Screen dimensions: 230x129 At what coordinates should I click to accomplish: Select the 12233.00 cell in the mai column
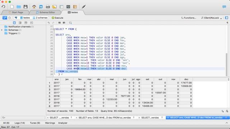click(112, 99)
